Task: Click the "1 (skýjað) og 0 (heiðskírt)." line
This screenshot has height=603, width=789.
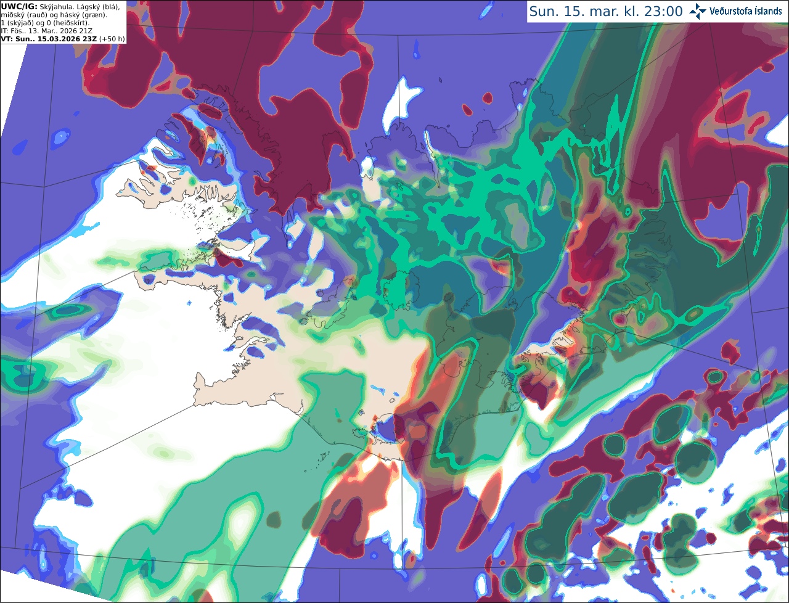Action: 46,23
